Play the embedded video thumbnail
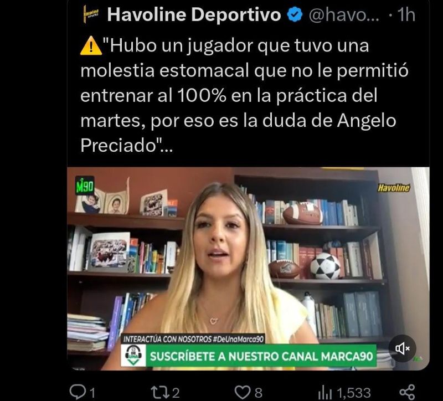443x401 pixels. click(x=248, y=269)
